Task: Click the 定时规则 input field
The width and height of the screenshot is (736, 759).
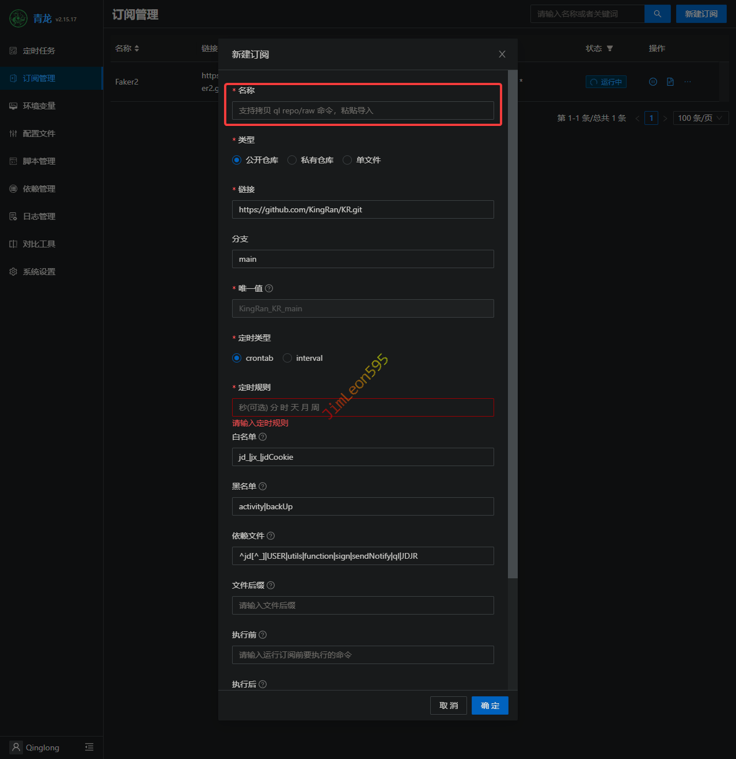Action: pos(363,407)
